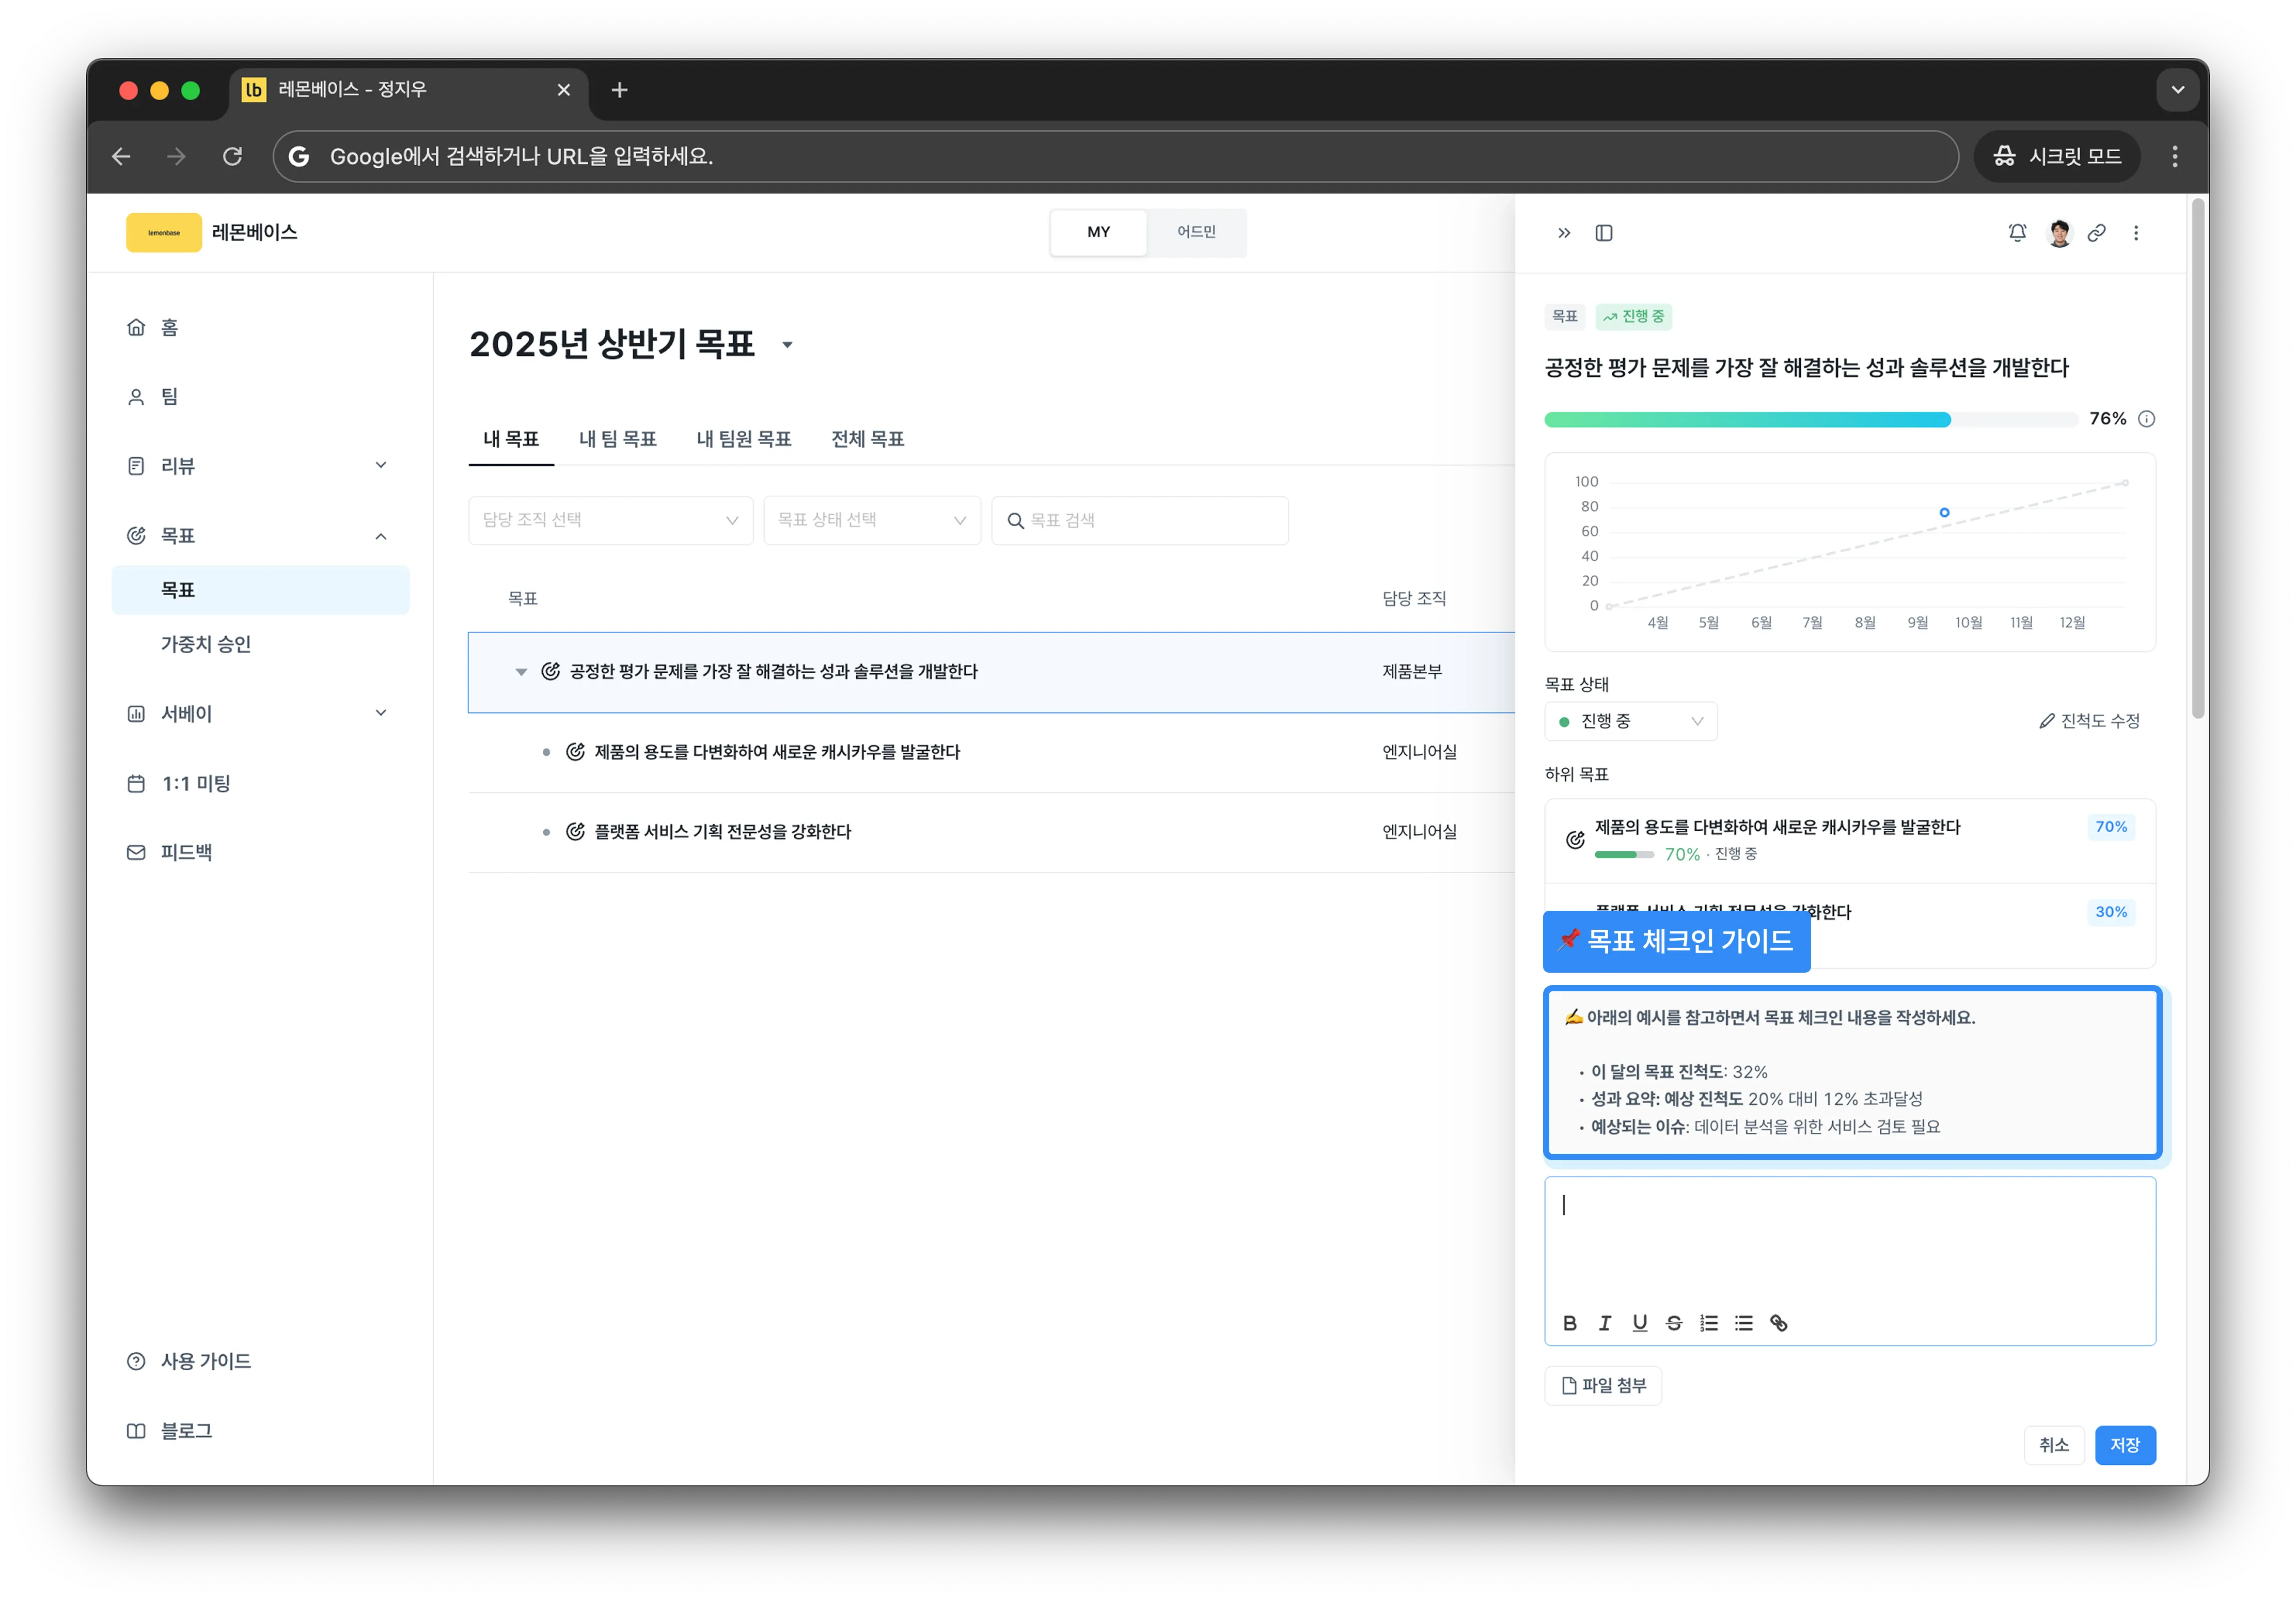Viewport: 2296px width, 1600px height.
Task: Cancel check-in with 취소 button
Action: [2053, 1445]
